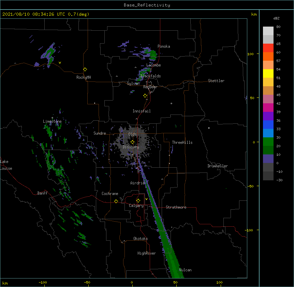Click the Olds town label
The image size is (294, 287).
132,134
